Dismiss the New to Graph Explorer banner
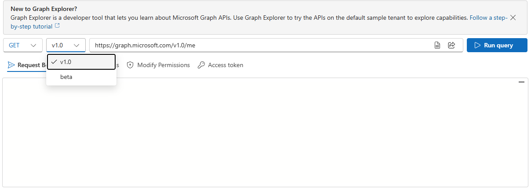 (x=513, y=18)
